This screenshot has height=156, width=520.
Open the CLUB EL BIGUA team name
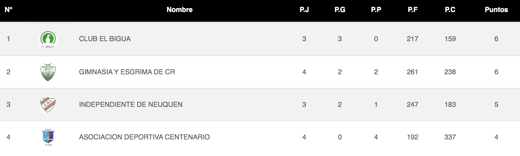point(105,39)
